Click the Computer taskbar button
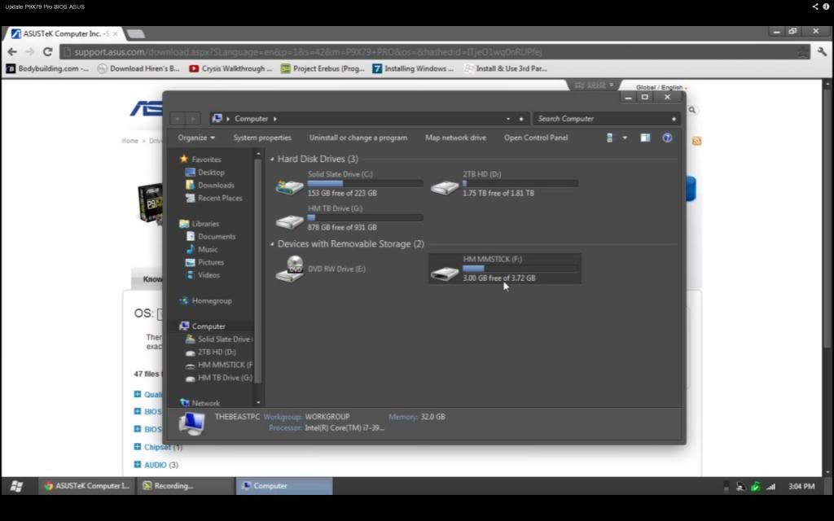The image size is (834, 521). pyautogui.click(x=284, y=486)
